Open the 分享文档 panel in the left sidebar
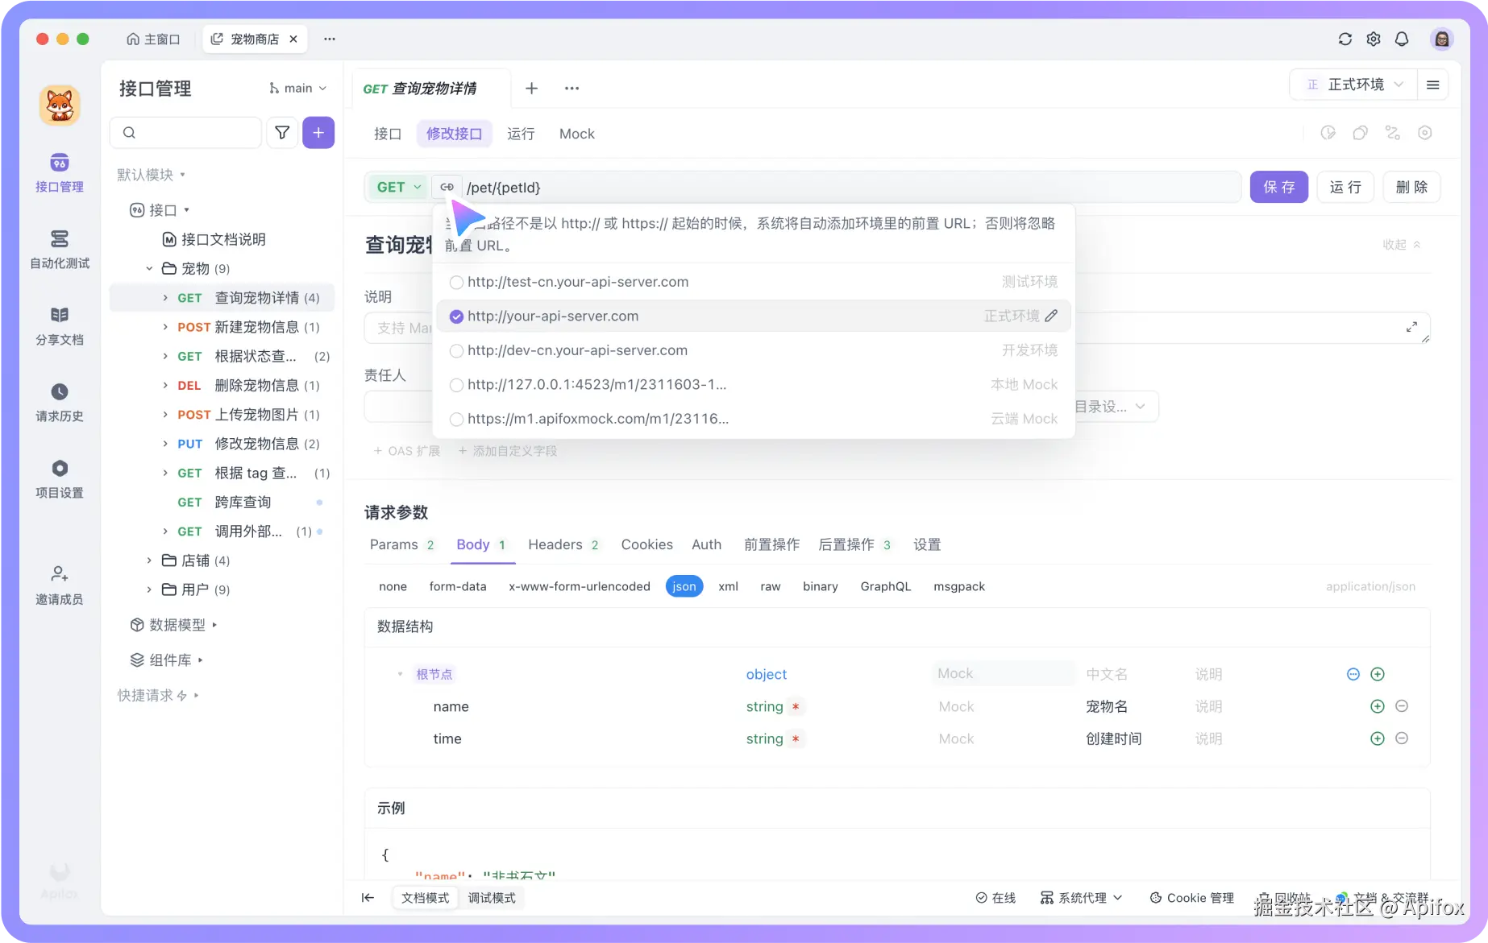 coord(59,325)
